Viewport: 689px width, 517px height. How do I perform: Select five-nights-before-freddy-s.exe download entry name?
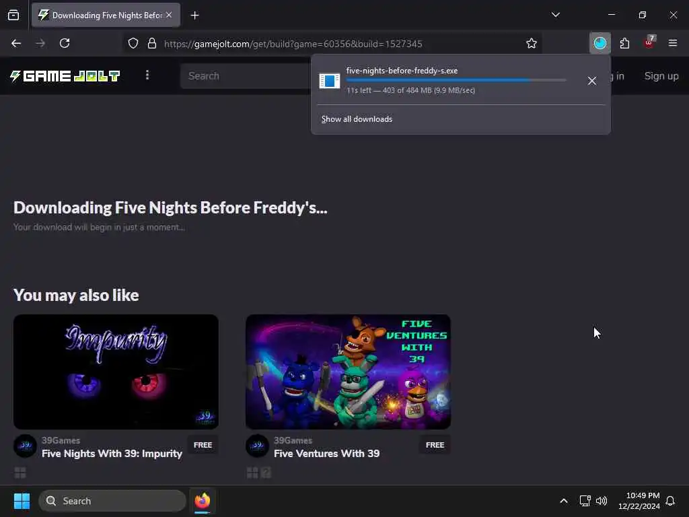[x=402, y=71]
